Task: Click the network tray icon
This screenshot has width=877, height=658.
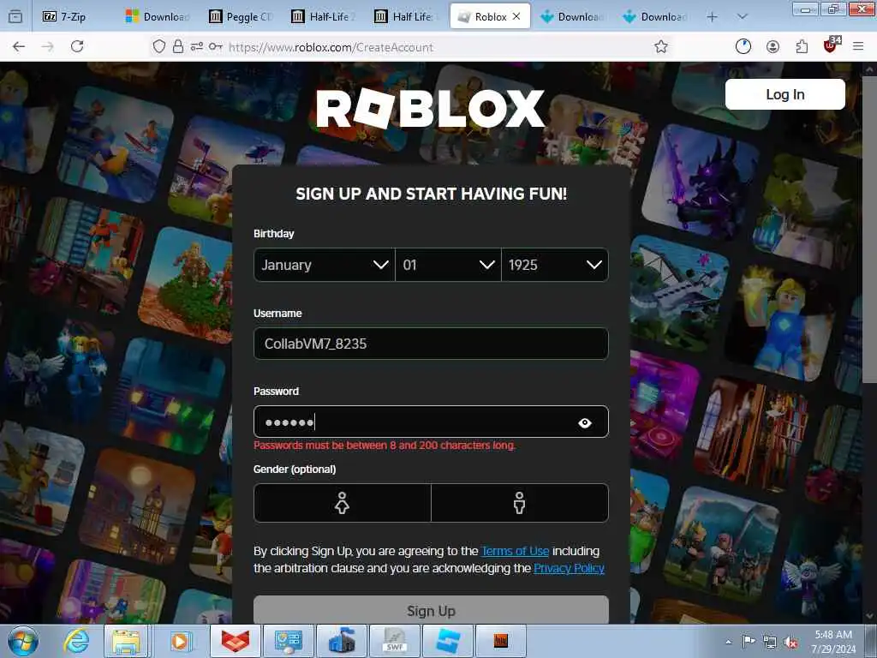Action: tap(770, 643)
